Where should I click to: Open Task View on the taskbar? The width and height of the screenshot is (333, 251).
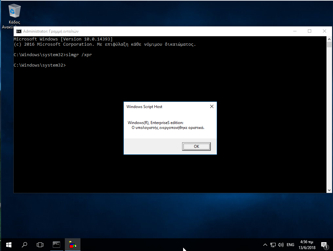pos(40,245)
